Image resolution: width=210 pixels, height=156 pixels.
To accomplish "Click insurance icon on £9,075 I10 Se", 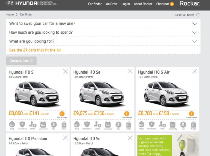I will tap(87, 124).
